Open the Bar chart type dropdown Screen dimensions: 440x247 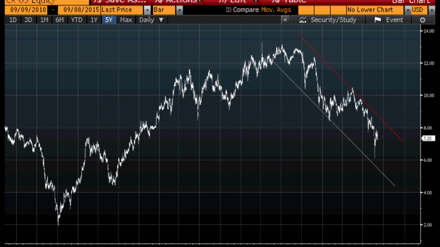pos(179,10)
